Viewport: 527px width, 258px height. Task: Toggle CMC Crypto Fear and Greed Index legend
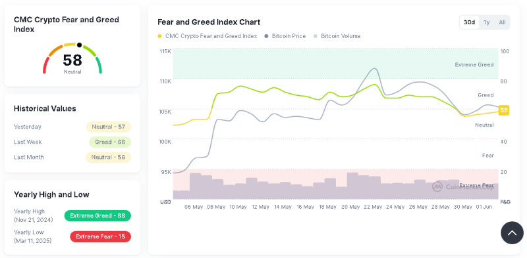tap(207, 36)
